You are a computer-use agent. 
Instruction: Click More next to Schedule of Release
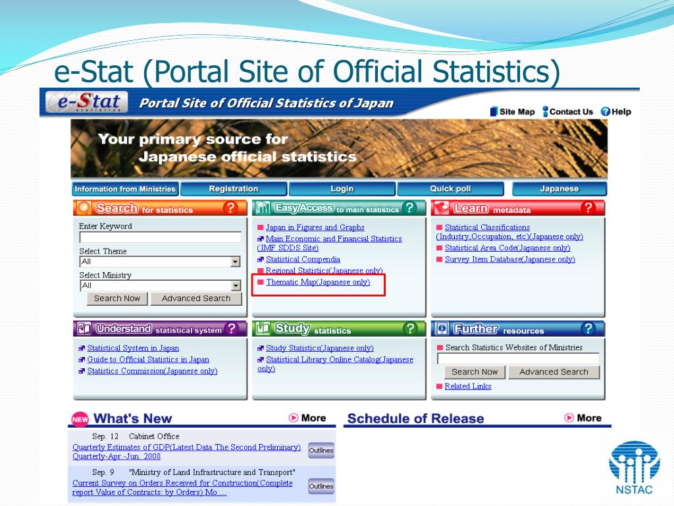(x=583, y=418)
